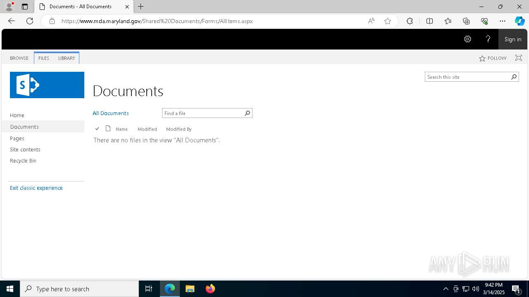Follow this library with the star icon
The height and width of the screenshot is (297, 529).
(x=493, y=58)
